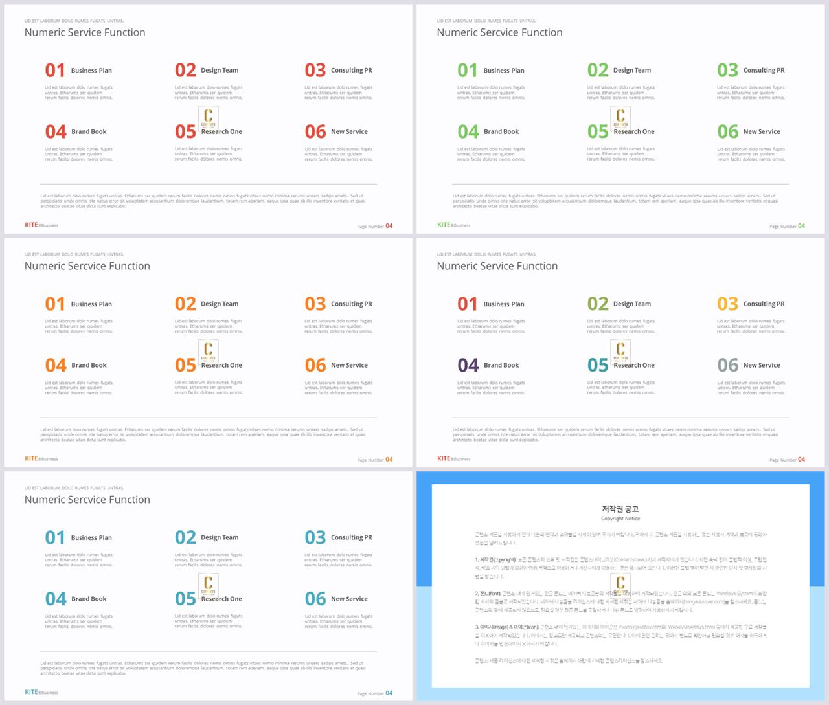Click the orange-numbered slide's bottom description paragraph
The image size is (829, 705).
click(203, 434)
